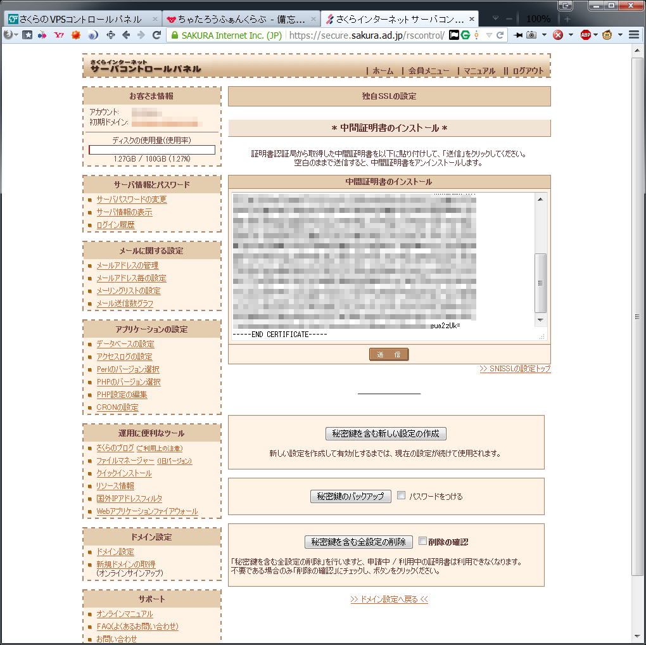The height and width of the screenshot is (645, 646).
Task: Open the ファイルマネージャー link
Action: tap(125, 461)
